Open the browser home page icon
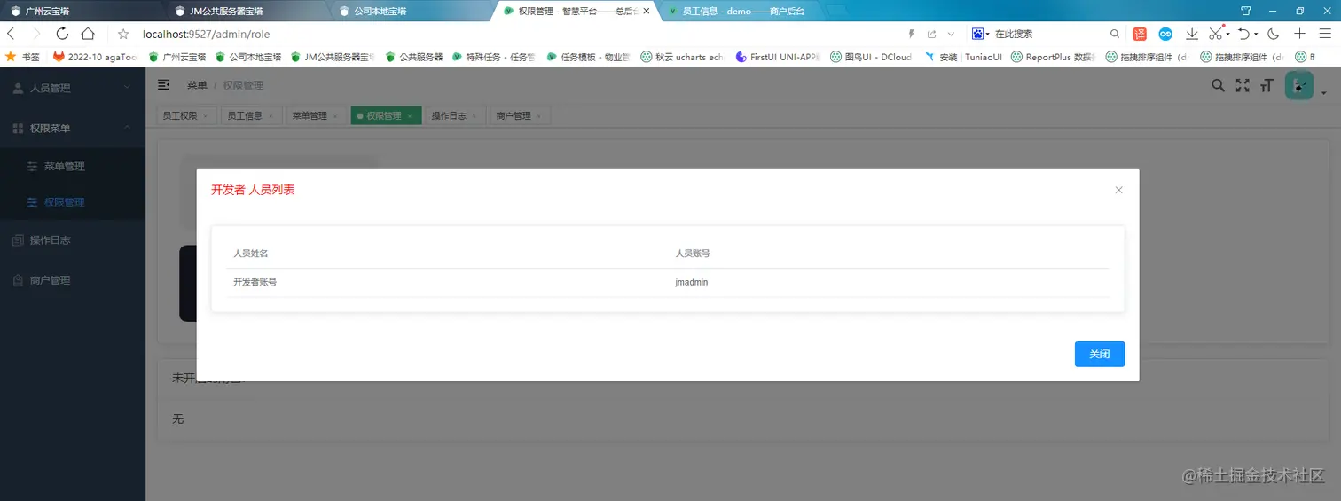1341x501 pixels. (x=88, y=34)
